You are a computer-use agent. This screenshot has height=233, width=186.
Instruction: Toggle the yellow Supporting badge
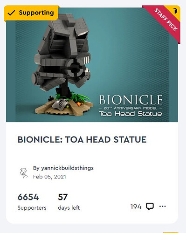(31, 13)
